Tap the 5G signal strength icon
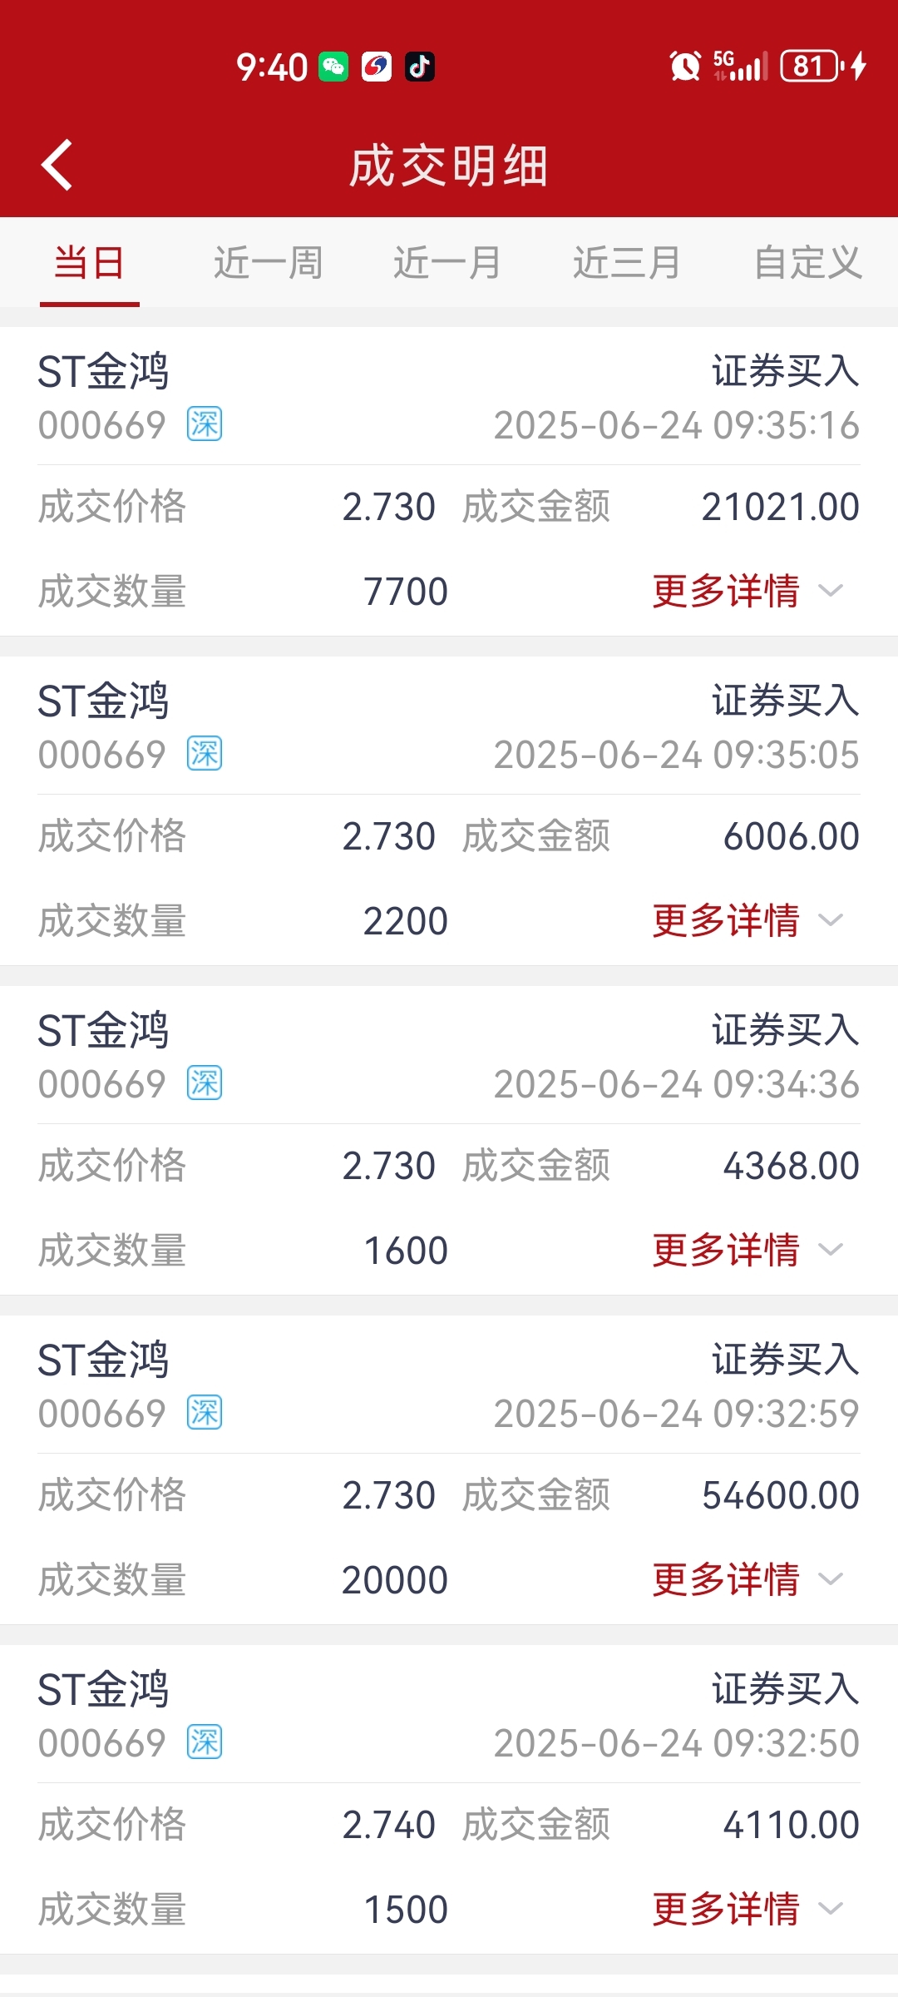898x1997 pixels. [740, 66]
